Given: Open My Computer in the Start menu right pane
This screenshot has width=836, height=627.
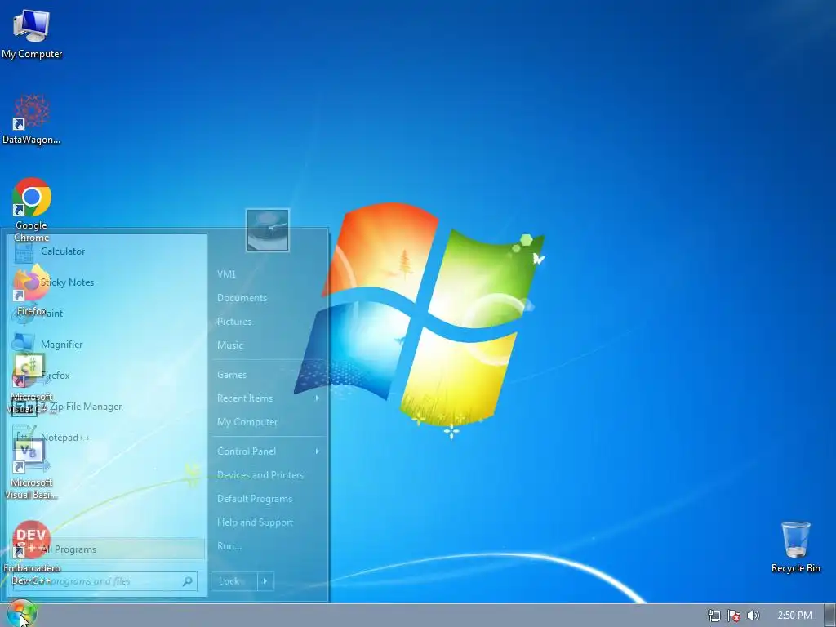Looking at the screenshot, I should pyautogui.click(x=247, y=422).
